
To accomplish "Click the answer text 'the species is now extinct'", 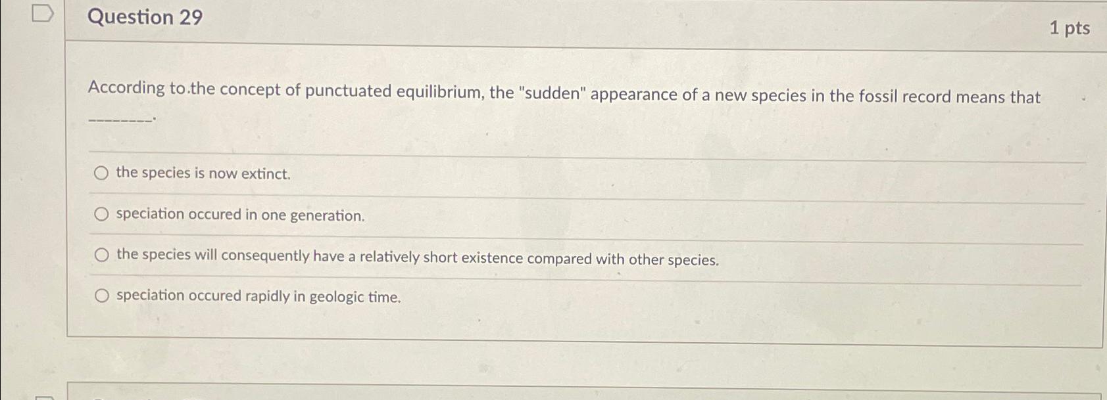I will tap(203, 175).
